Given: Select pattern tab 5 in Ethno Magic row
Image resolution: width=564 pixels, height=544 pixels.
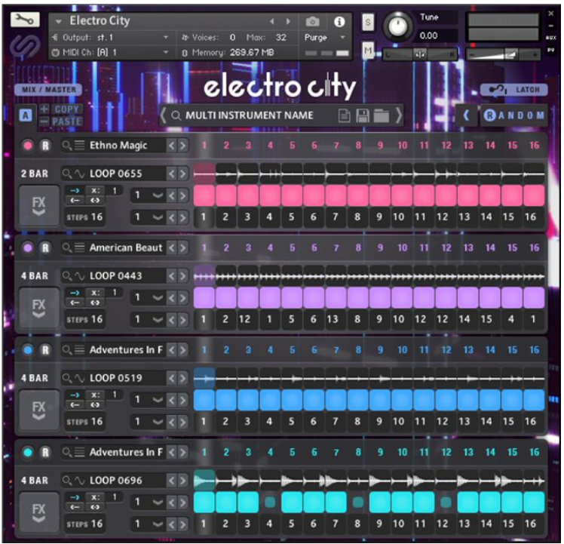Looking at the screenshot, I should [x=293, y=146].
